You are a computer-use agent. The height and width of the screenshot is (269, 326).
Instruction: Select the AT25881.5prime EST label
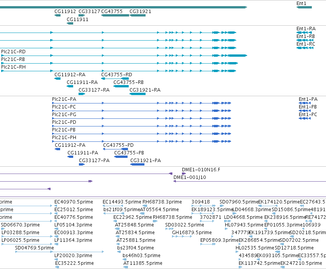[x=136, y=240]
